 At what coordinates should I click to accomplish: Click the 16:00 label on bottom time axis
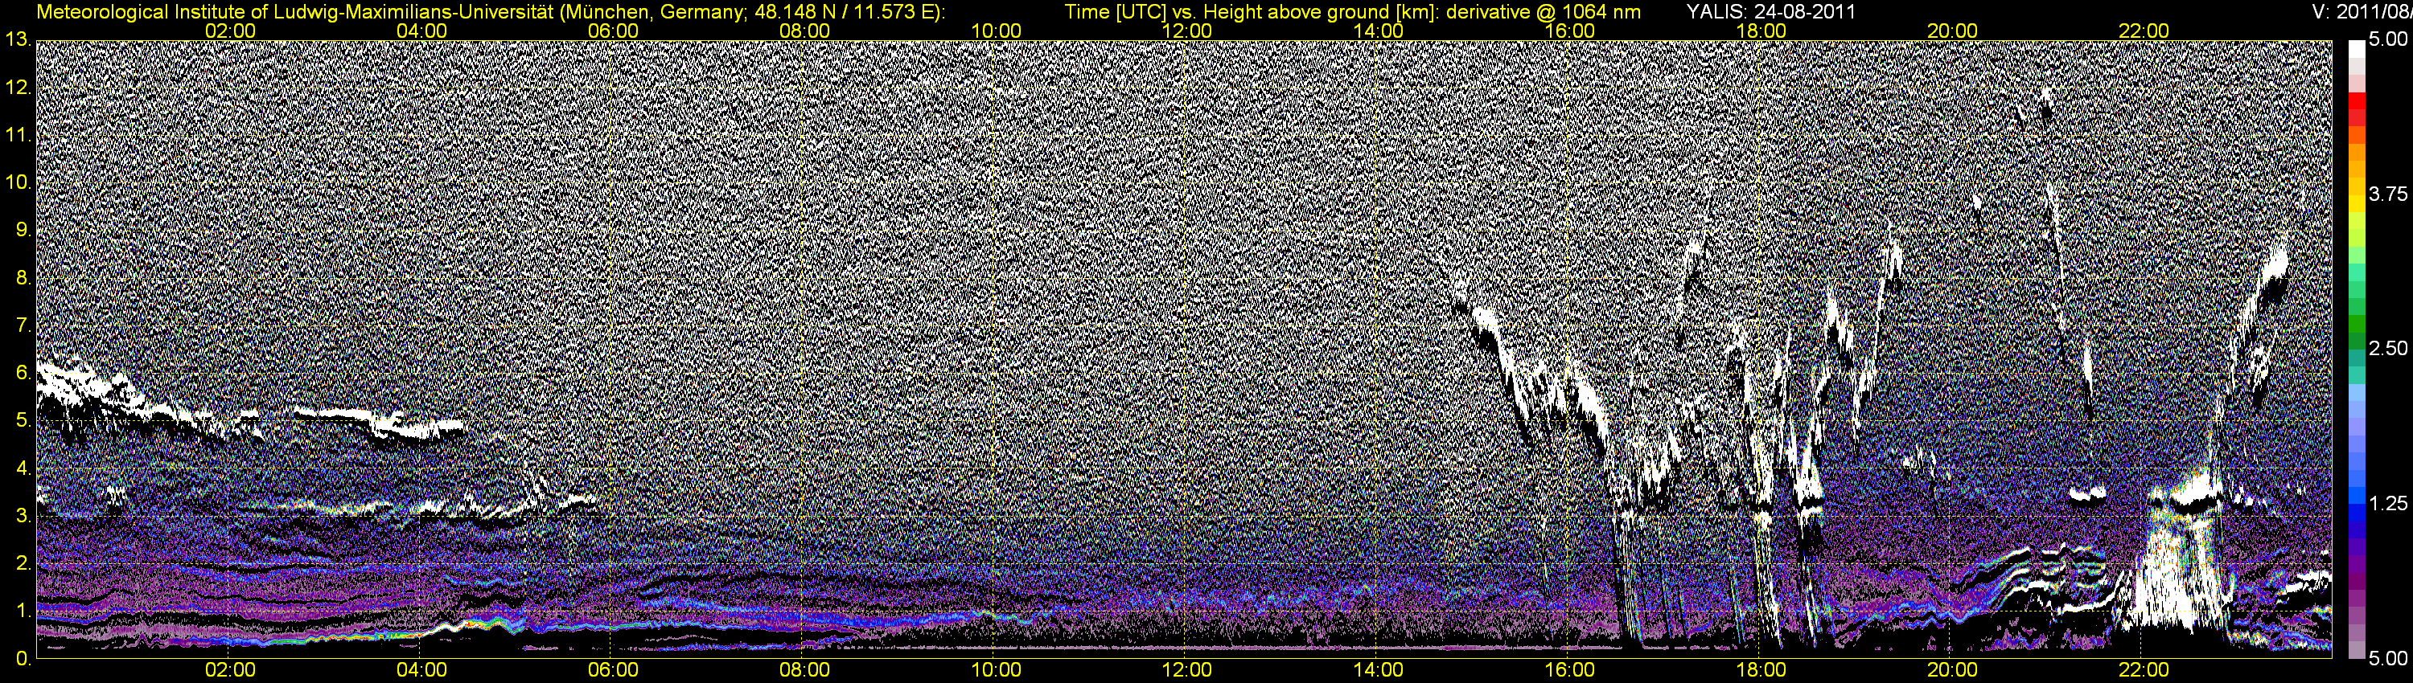pos(1570,671)
